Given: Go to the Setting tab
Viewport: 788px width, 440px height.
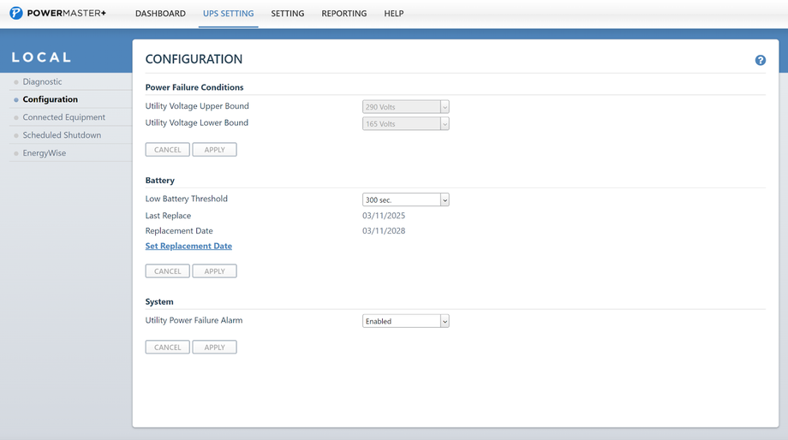Looking at the screenshot, I should click(288, 14).
